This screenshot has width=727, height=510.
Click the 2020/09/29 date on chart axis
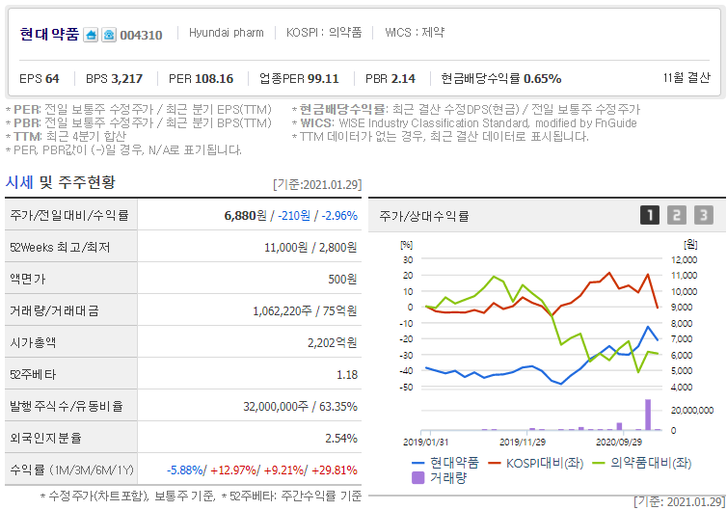[x=619, y=442]
